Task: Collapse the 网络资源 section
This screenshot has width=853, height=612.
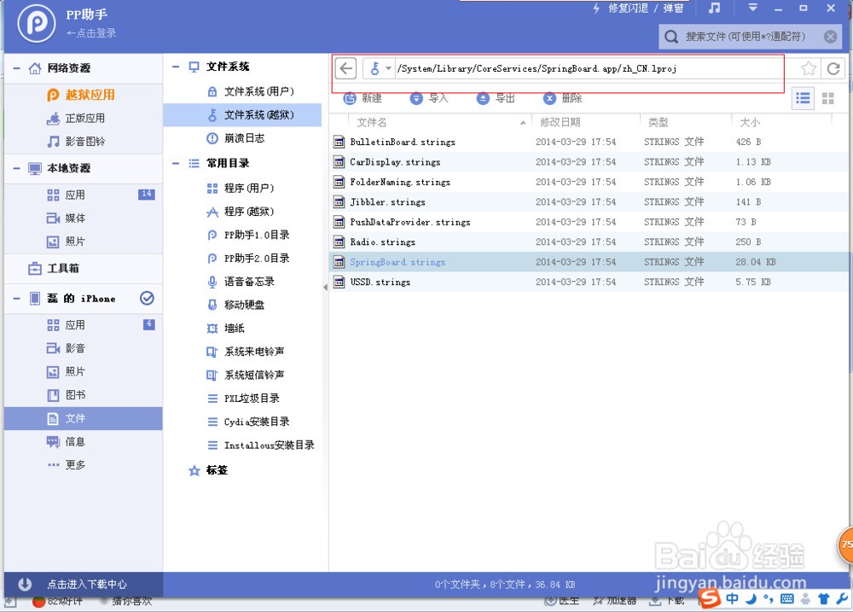Action: [16, 68]
